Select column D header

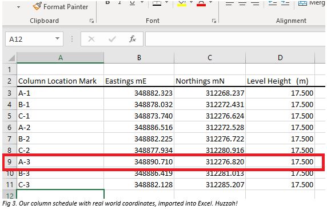pyautogui.click(x=280, y=58)
